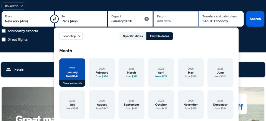Pick December 2026 from $384
The image size is (266, 121).
[220, 105]
